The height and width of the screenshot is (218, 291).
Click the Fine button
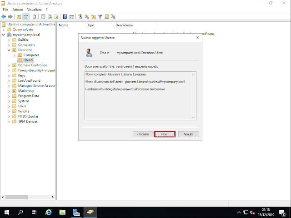[165, 134]
